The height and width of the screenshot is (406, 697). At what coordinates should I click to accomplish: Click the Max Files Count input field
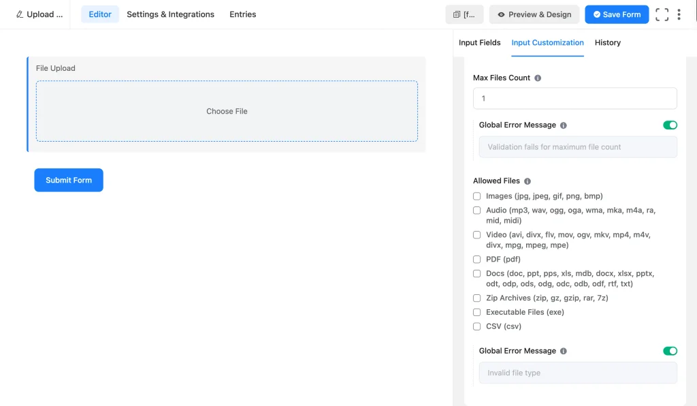point(574,98)
